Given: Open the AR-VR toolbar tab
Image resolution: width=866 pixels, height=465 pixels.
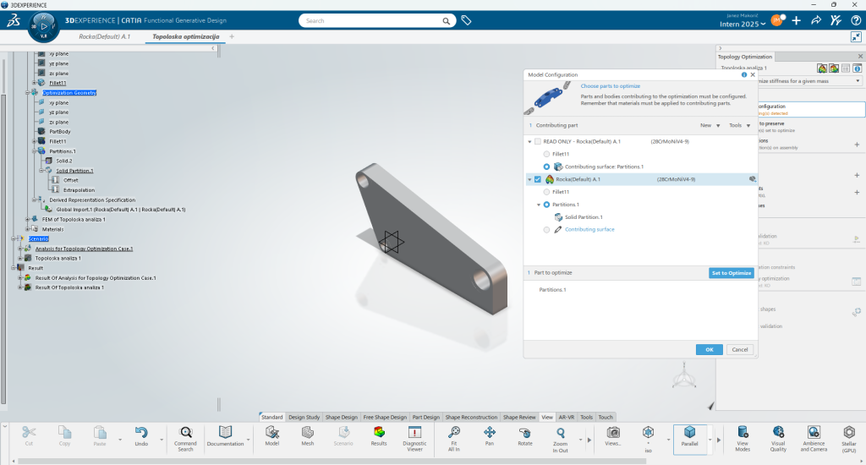Looking at the screenshot, I should pyautogui.click(x=566, y=417).
